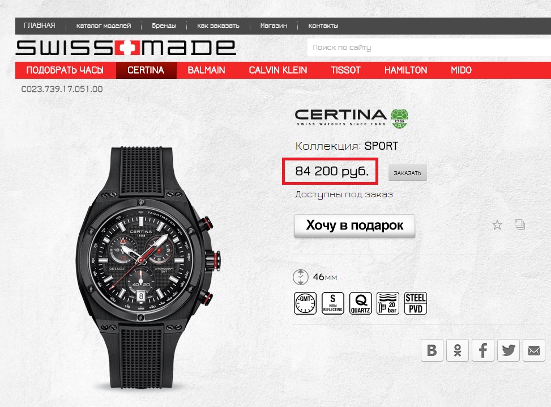
Task: Switch to the TISSOT brand tab
Action: click(x=345, y=70)
